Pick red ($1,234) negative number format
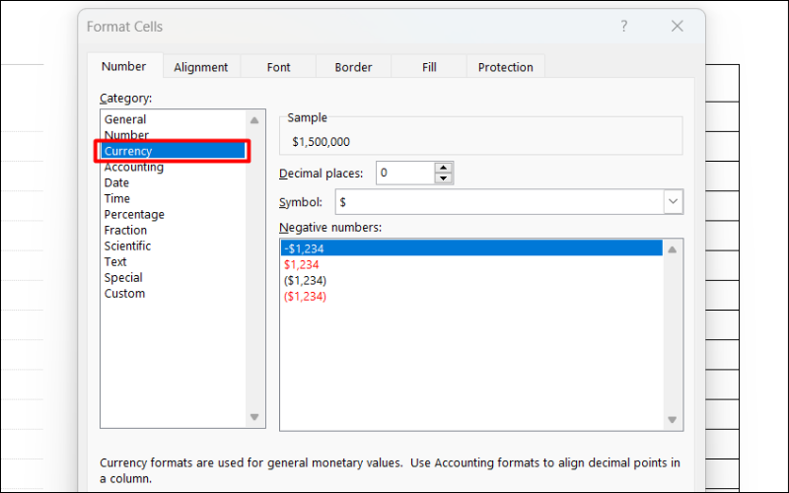The height and width of the screenshot is (493, 789). [x=305, y=297]
